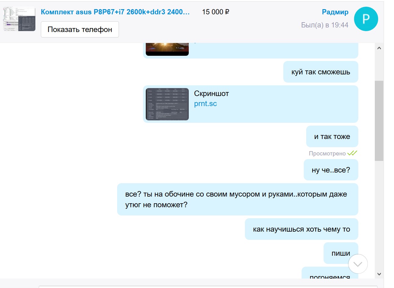
Task: Click the round scroll-to-latest chevron button
Action: point(358,264)
